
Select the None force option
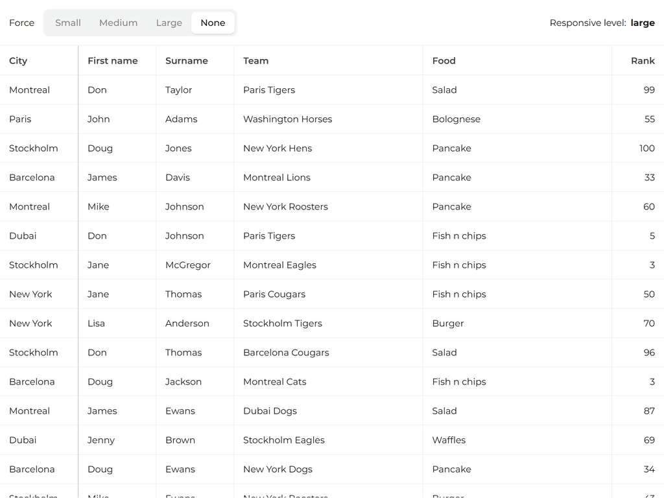[x=213, y=23]
